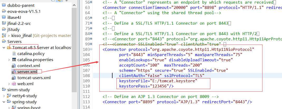The height and width of the screenshot is (109, 282).
Task: Click the eova-eova-V1.5.1 project icon
Action: 4,11
